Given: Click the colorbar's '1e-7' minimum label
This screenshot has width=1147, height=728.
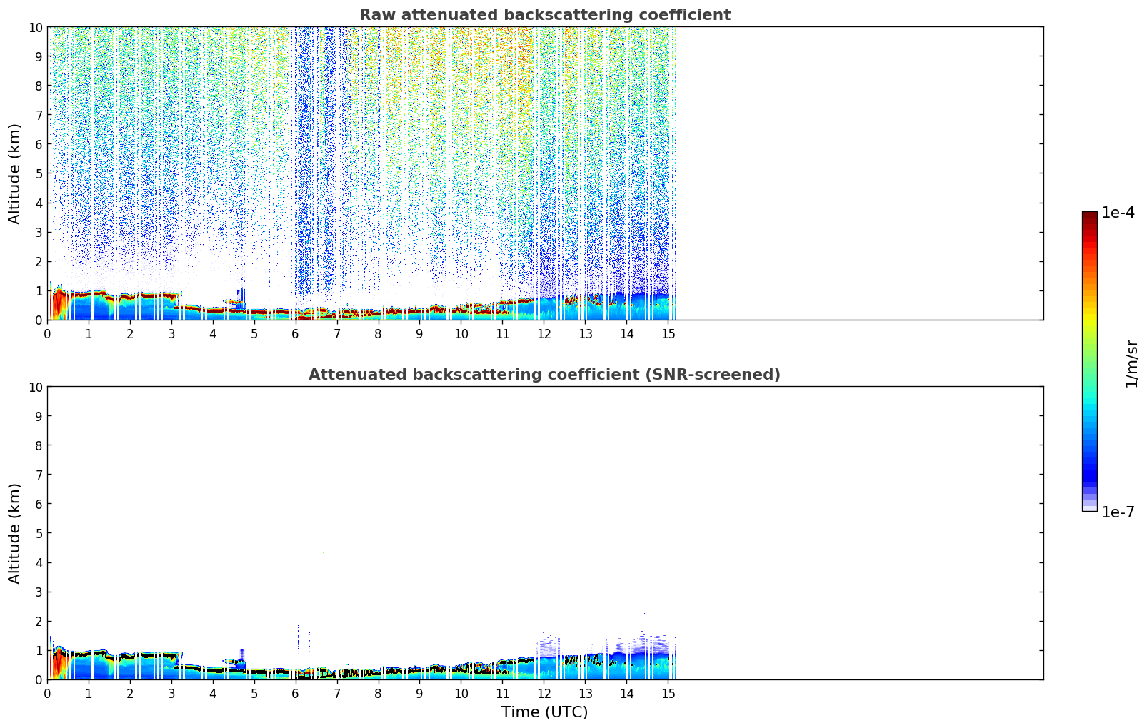Looking at the screenshot, I should pos(1118,512).
